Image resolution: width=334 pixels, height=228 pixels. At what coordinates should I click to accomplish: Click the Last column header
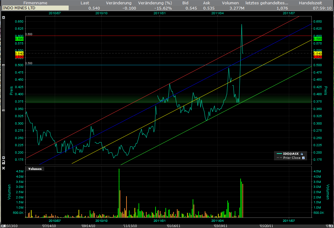(85, 3)
